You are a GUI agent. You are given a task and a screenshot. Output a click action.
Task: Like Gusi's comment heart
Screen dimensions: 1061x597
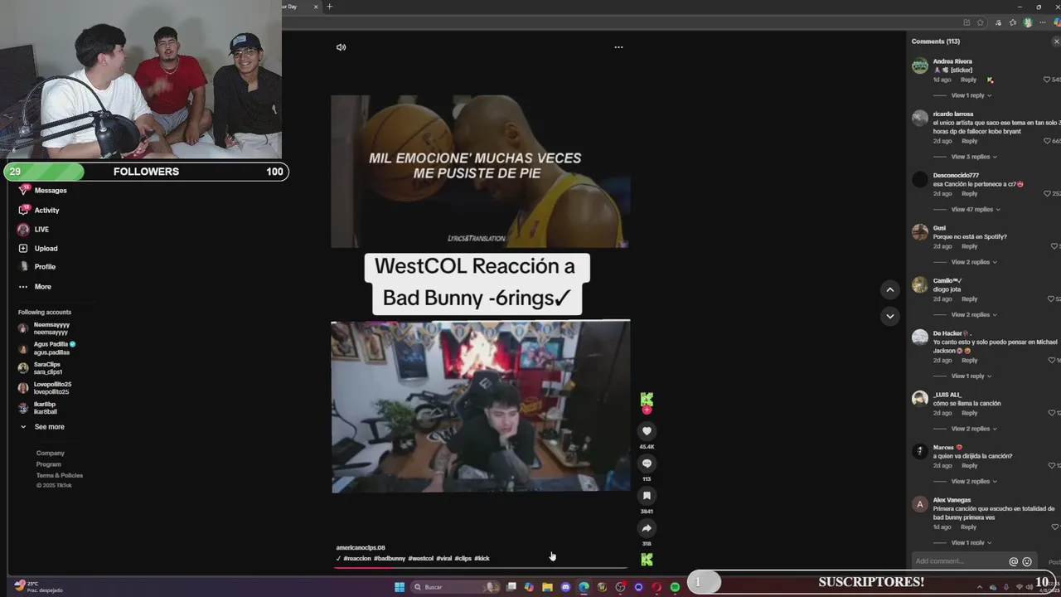tap(1054, 246)
